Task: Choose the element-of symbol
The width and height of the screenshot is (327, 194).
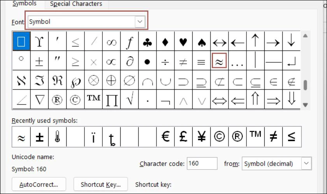Action: [x=273, y=80]
